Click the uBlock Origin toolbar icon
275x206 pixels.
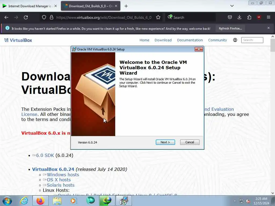[259, 17]
